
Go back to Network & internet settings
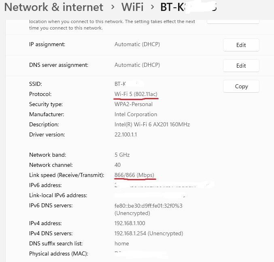(53, 7)
